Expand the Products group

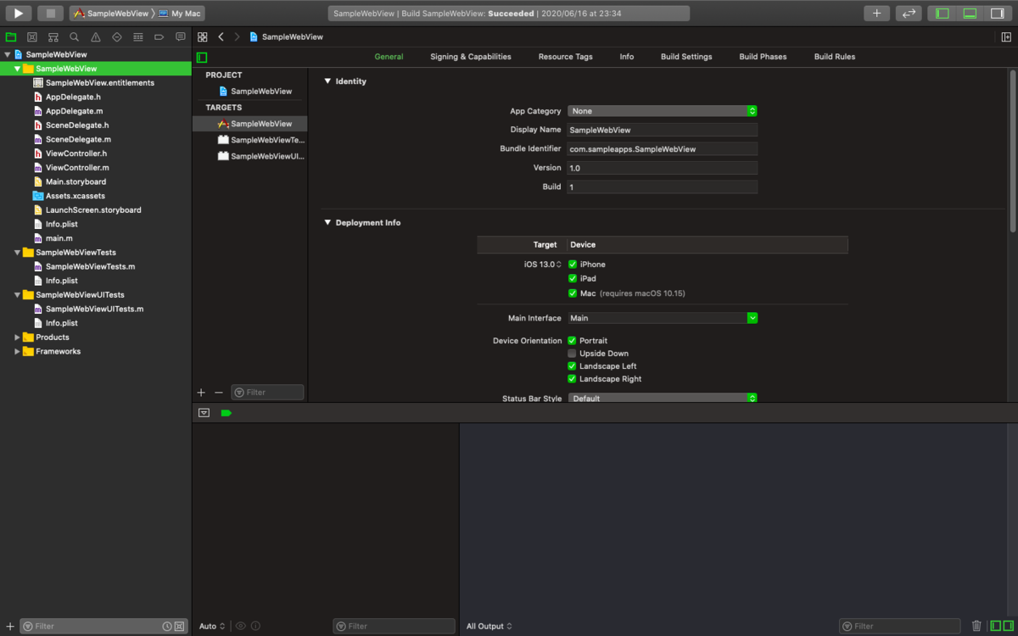tap(17, 338)
